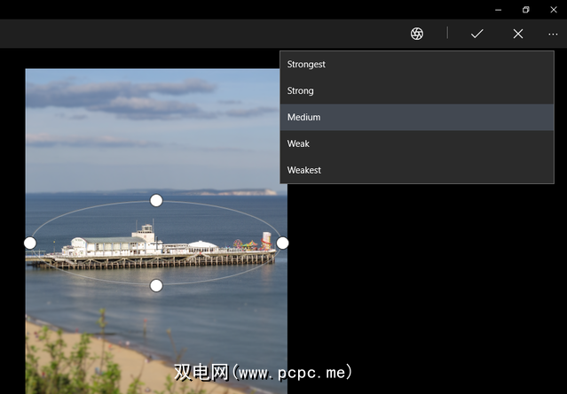The height and width of the screenshot is (394, 567).
Task: Click the right handle of focus ellipse
Action: [x=282, y=243]
